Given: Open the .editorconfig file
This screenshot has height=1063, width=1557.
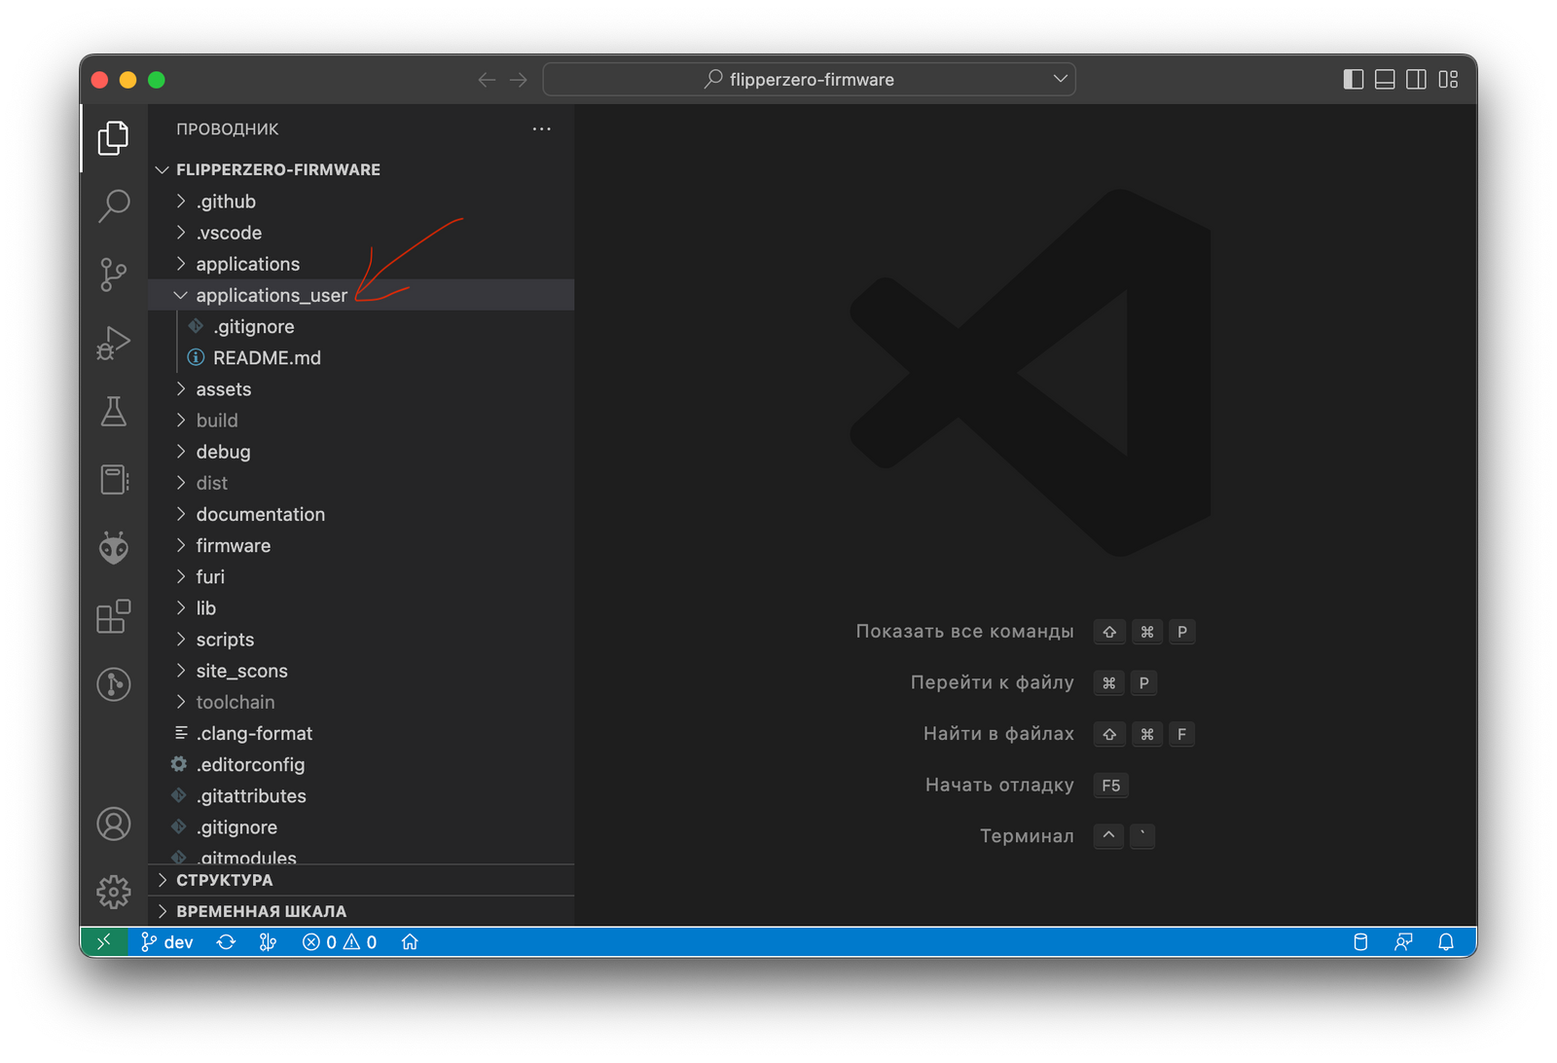Looking at the screenshot, I should [361, 764].
